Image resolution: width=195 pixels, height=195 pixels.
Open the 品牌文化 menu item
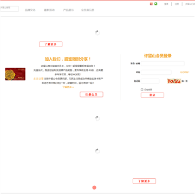[30, 10]
